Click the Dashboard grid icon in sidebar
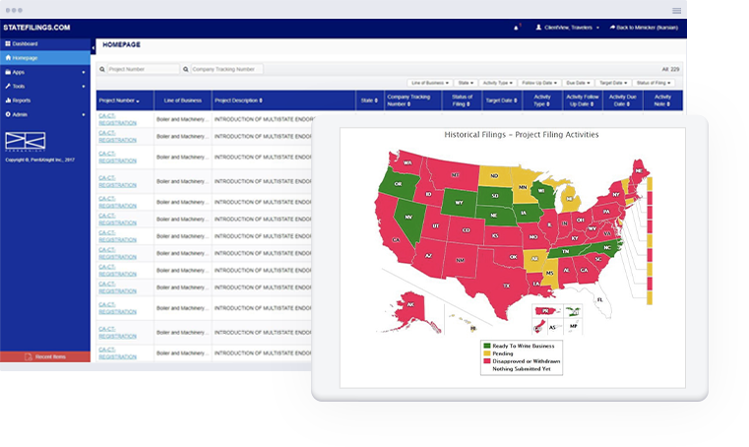 point(8,44)
